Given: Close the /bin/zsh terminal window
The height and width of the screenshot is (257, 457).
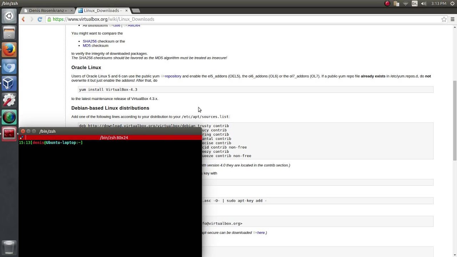Looking at the screenshot, I should pos(23,131).
